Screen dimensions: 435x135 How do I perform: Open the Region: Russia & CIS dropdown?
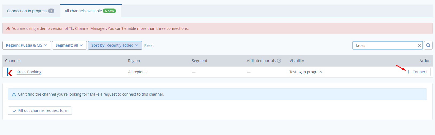[27, 45]
